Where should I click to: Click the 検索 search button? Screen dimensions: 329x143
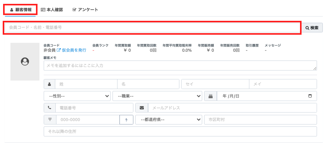pyautogui.click(x=312, y=28)
